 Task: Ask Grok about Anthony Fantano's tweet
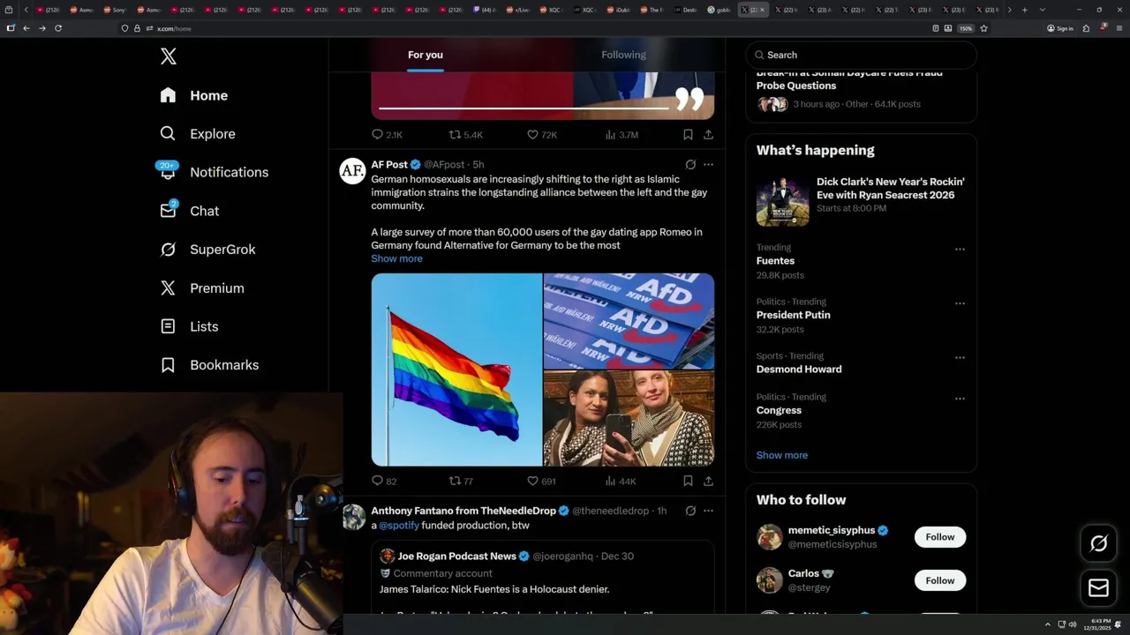[690, 511]
